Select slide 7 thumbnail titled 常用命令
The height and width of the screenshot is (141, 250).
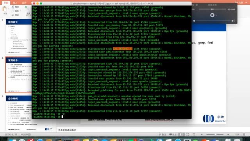19,37
